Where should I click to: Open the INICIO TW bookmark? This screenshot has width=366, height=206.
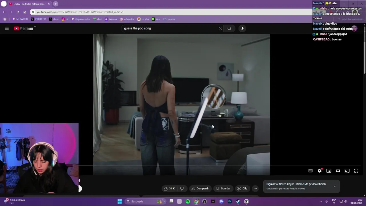(38, 19)
